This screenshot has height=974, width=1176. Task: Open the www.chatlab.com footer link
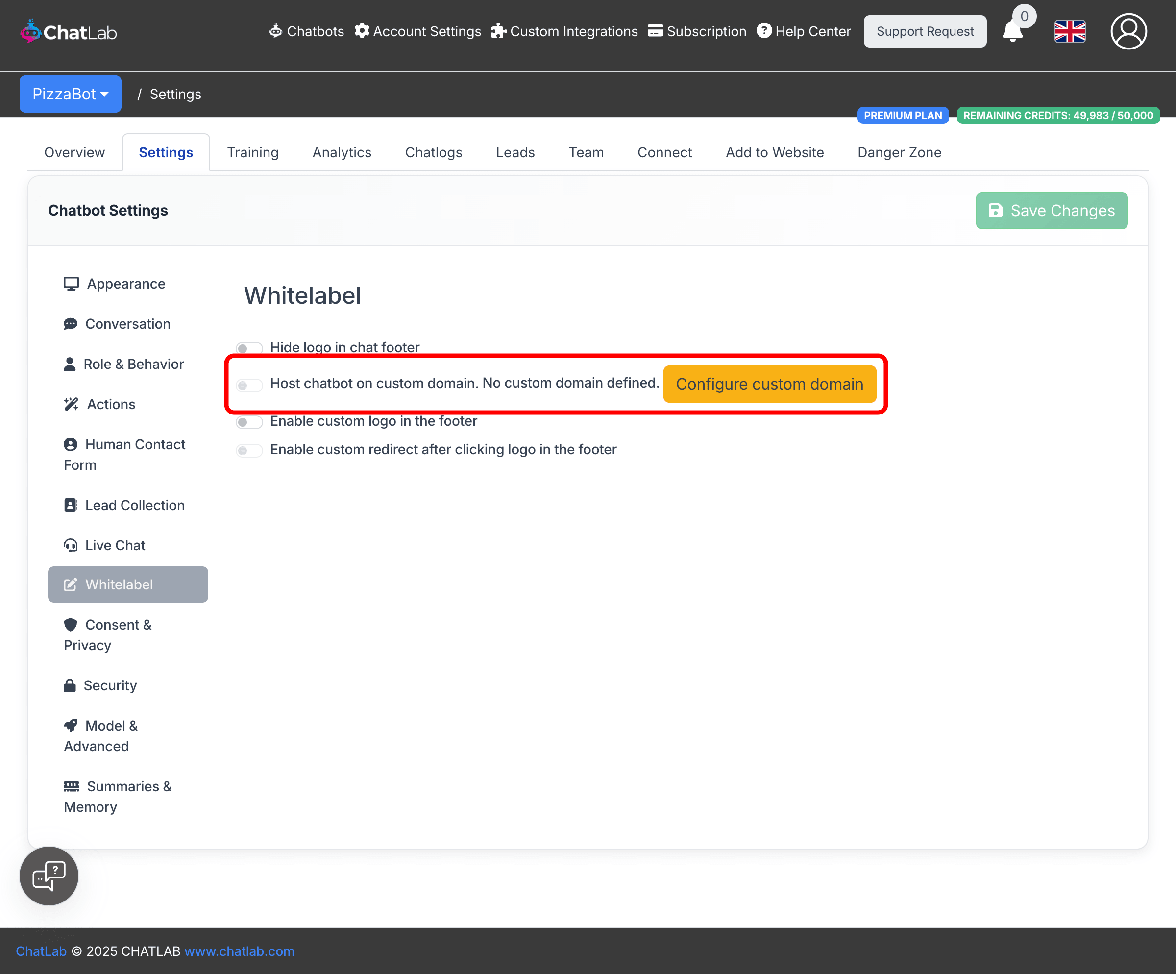239,951
